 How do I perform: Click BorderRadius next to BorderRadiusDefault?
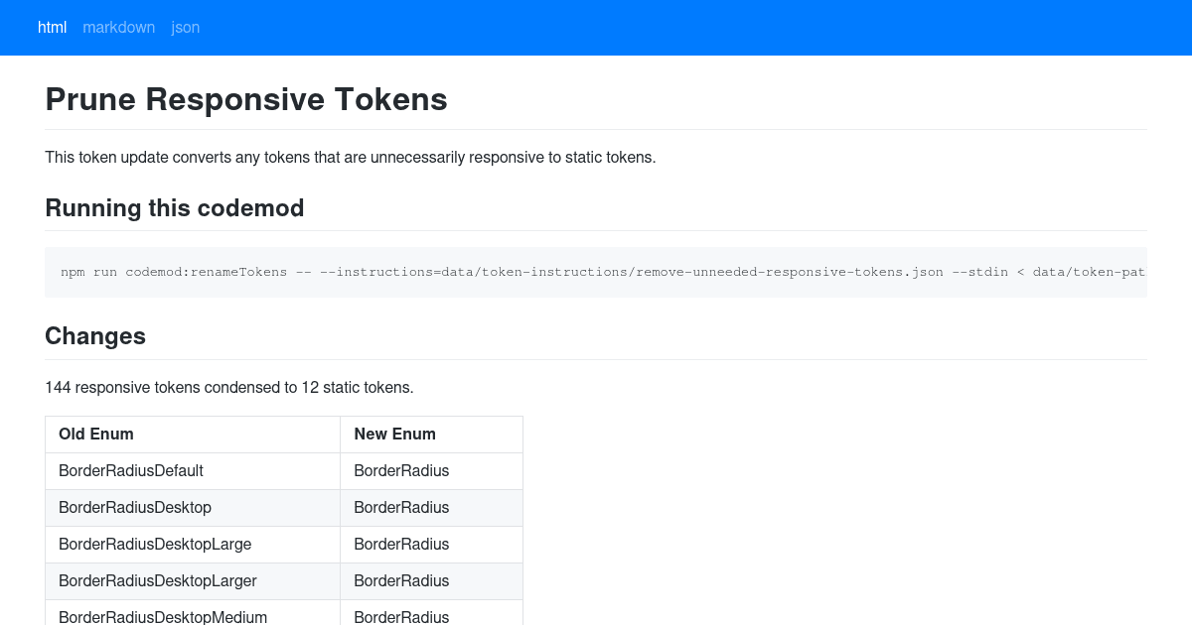tap(401, 470)
